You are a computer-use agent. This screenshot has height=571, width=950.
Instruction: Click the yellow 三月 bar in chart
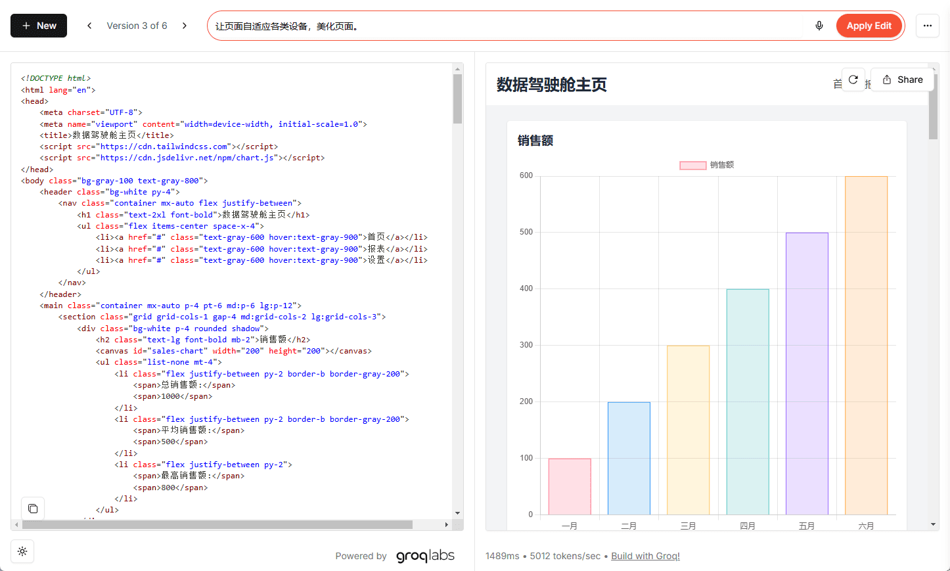pyautogui.click(x=688, y=430)
